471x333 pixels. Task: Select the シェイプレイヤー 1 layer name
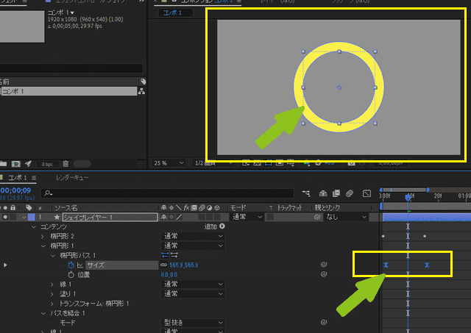(110, 217)
